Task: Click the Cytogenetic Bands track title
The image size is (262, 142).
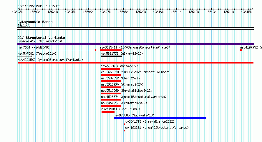Action: tap(35, 22)
